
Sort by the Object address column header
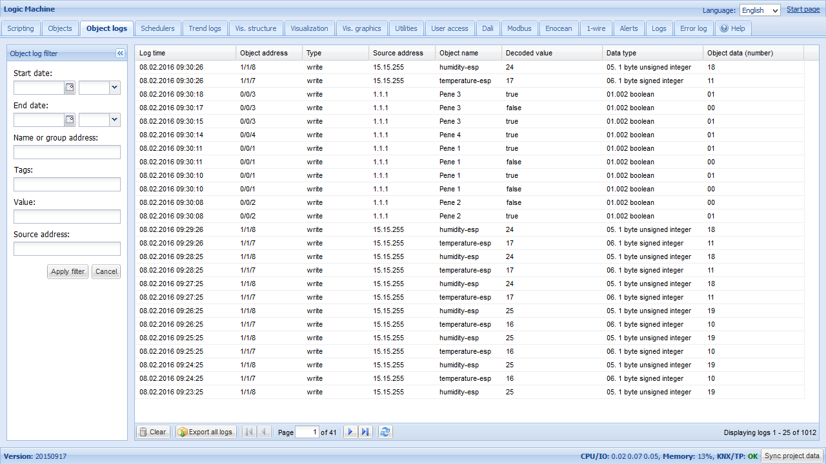pos(269,53)
